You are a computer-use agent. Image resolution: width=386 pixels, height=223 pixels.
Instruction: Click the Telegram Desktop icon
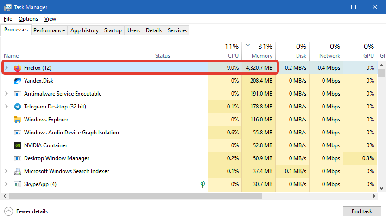coord(18,107)
